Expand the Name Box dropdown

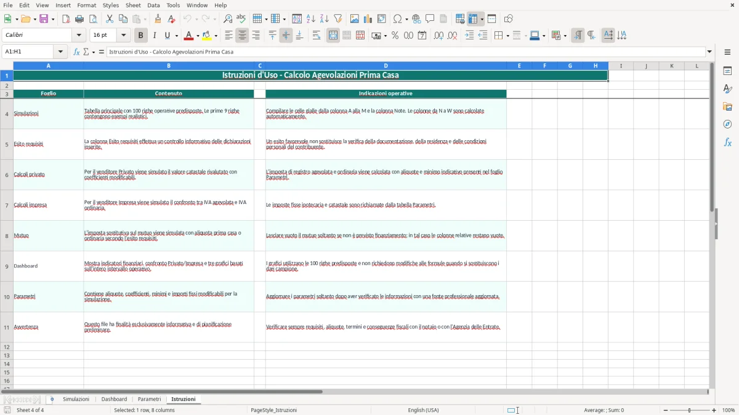60,52
